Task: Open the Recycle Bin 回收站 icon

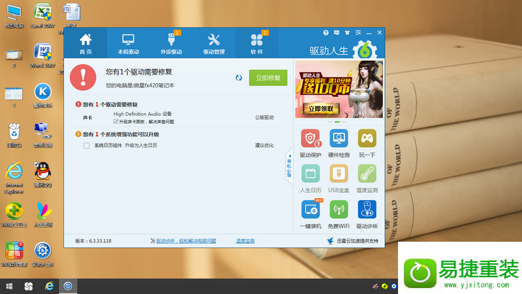Action: click(x=14, y=135)
